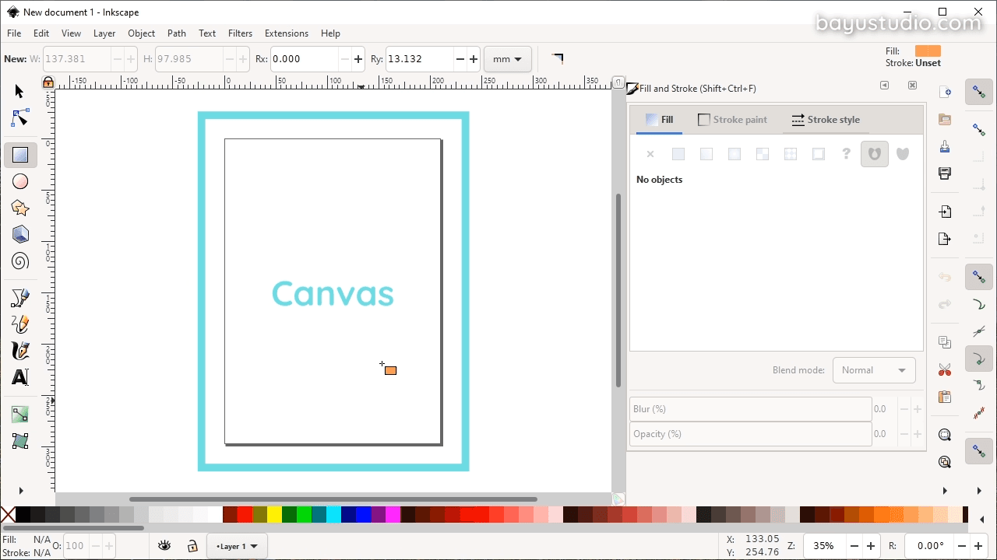Open the Blend mode dropdown
Image resolution: width=997 pixels, height=560 pixels.
(874, 370)
